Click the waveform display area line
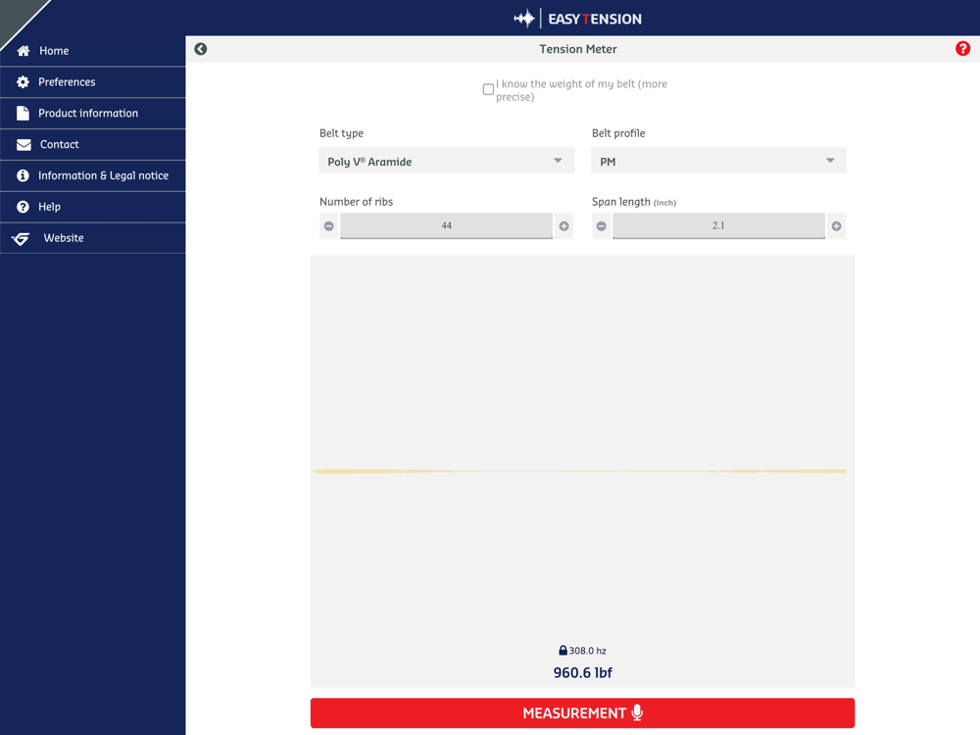 [x=579, y=471]
